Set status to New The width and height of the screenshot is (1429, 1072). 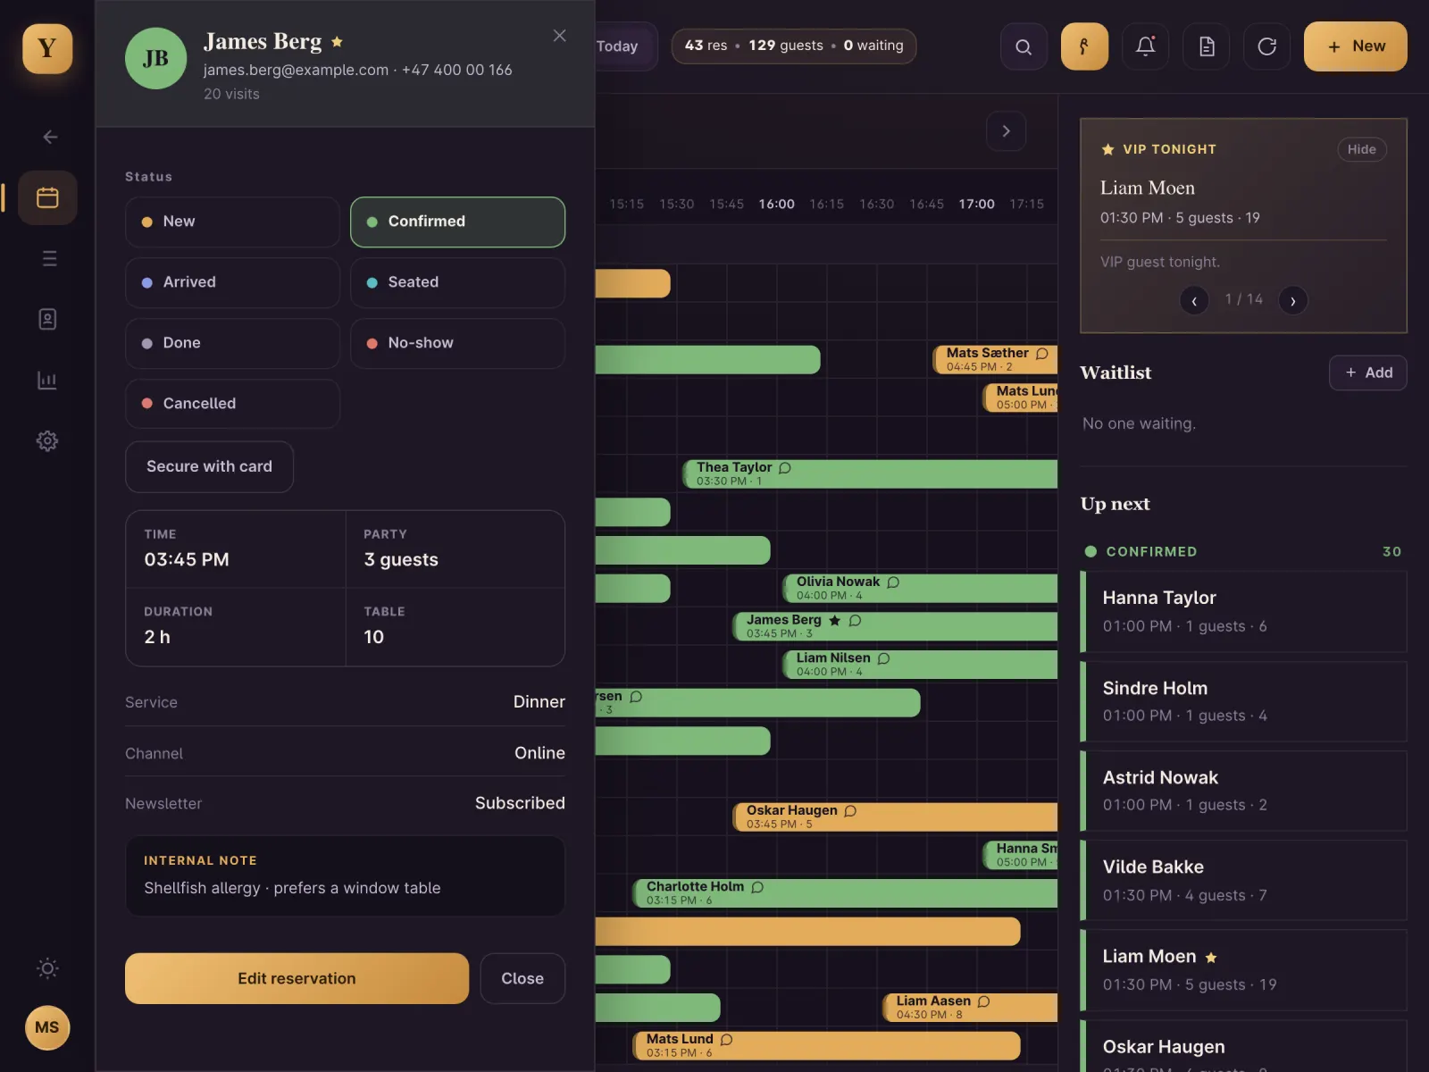(x=232, y=222)
